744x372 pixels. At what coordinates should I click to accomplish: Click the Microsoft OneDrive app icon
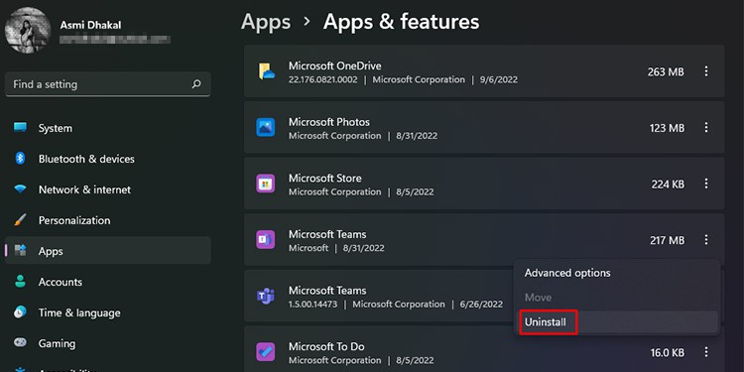click(x=266, y=71)
